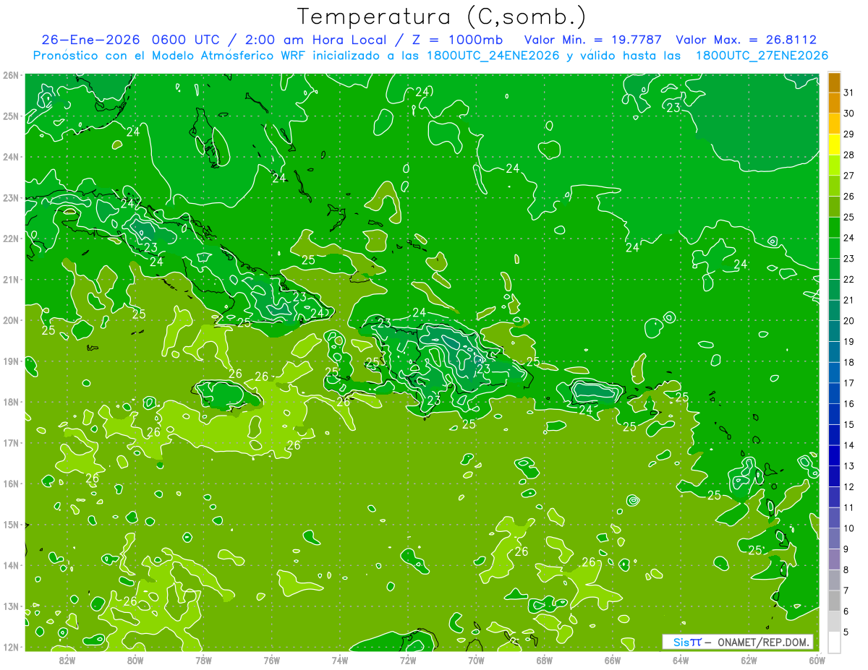Click the green band between 23 and 24
Viewport: 868px width, 670px height.
[834, 248]
